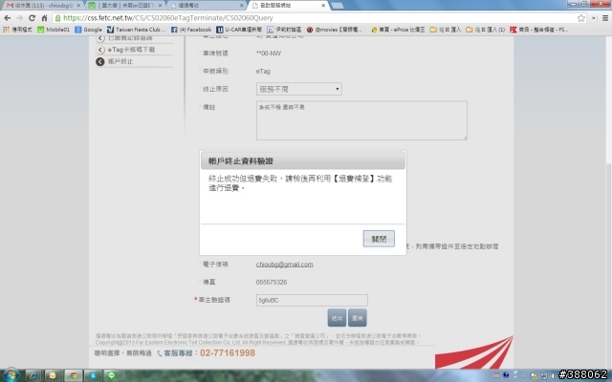Open the green LINE icon in the taskbar
The image size is (612, 382).
pyautogui.click(x=111, y=375)
